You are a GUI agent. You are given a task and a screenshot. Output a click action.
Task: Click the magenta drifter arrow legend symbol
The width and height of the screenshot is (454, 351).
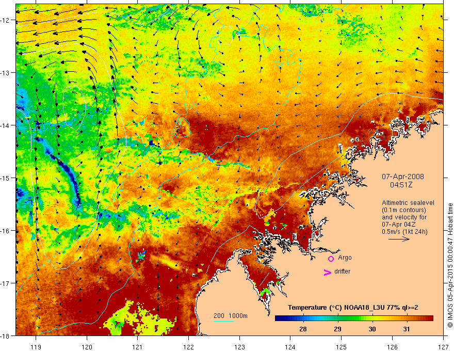pyautogui.click(x=328, y=272)
